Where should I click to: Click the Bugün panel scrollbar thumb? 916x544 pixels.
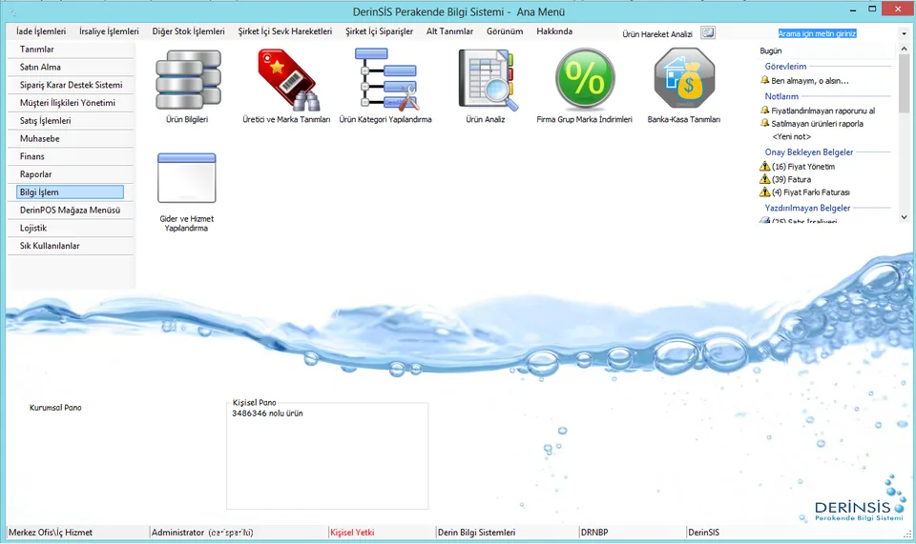click(904, 84)
